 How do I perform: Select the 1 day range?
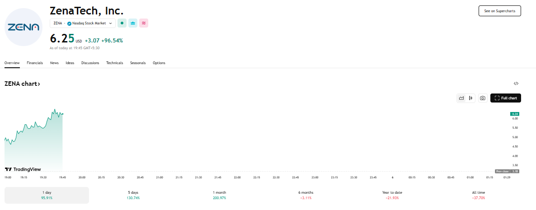click(x=47, y=195)
